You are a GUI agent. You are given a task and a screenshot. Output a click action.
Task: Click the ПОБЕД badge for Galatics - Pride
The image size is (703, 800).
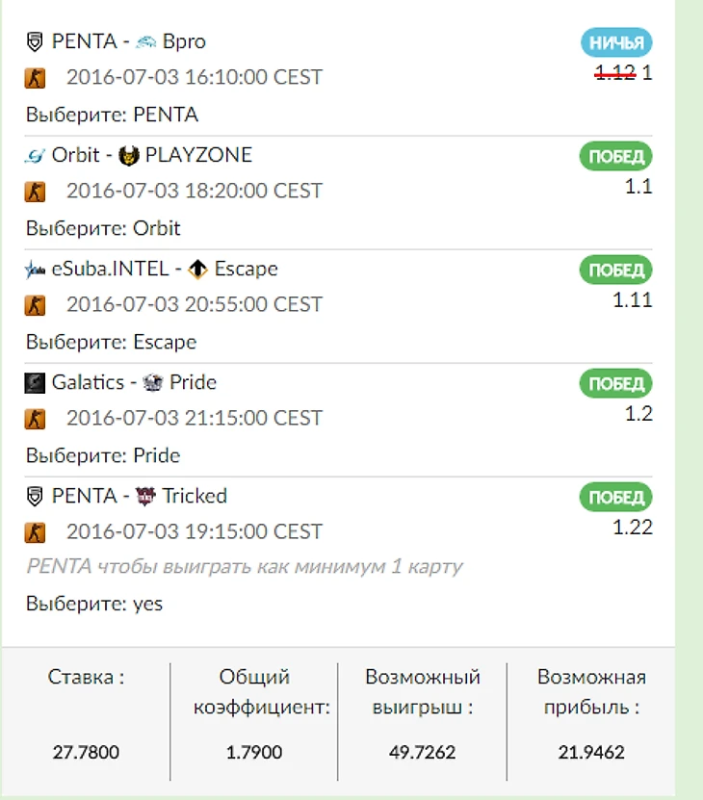click(616, 384)
